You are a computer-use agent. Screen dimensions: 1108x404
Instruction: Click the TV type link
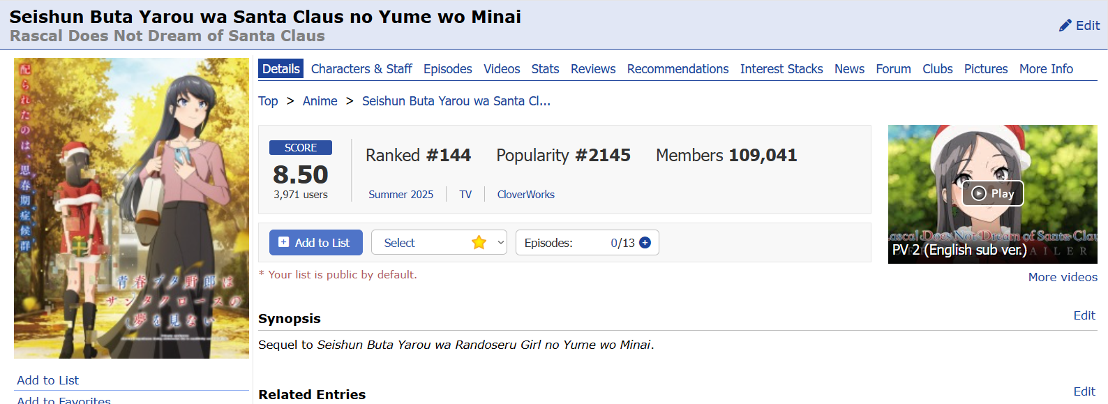[x=465, y=195]
